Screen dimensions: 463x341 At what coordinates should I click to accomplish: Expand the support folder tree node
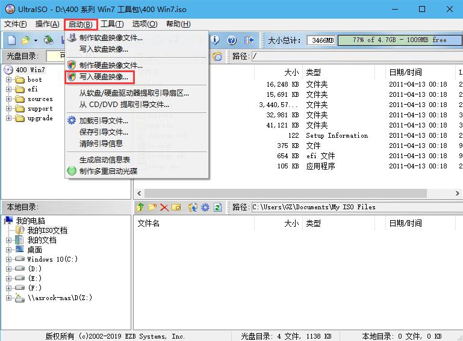[x=8, y=108]
